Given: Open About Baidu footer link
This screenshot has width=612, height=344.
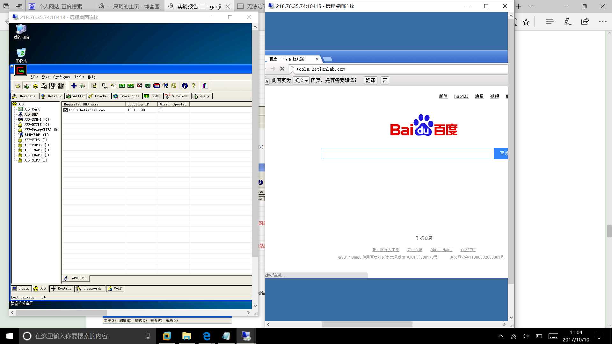Looking at the screenshot, I should [x=441, y=250].
